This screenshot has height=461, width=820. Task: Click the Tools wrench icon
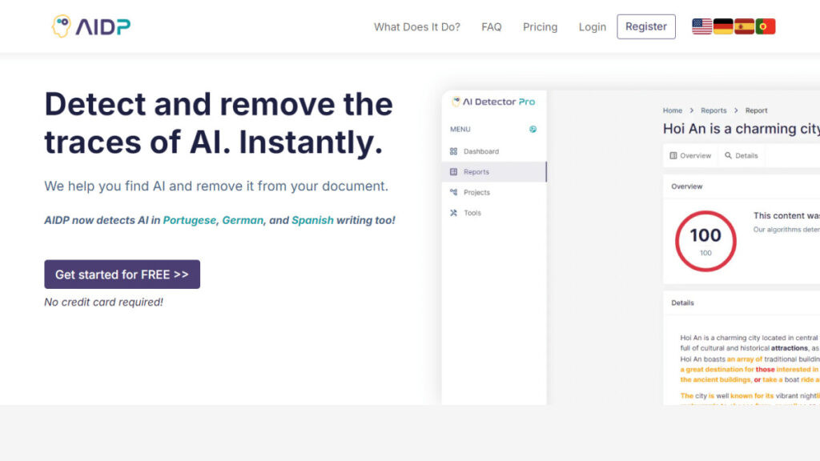pyautogui.click(x=453, y=213)
